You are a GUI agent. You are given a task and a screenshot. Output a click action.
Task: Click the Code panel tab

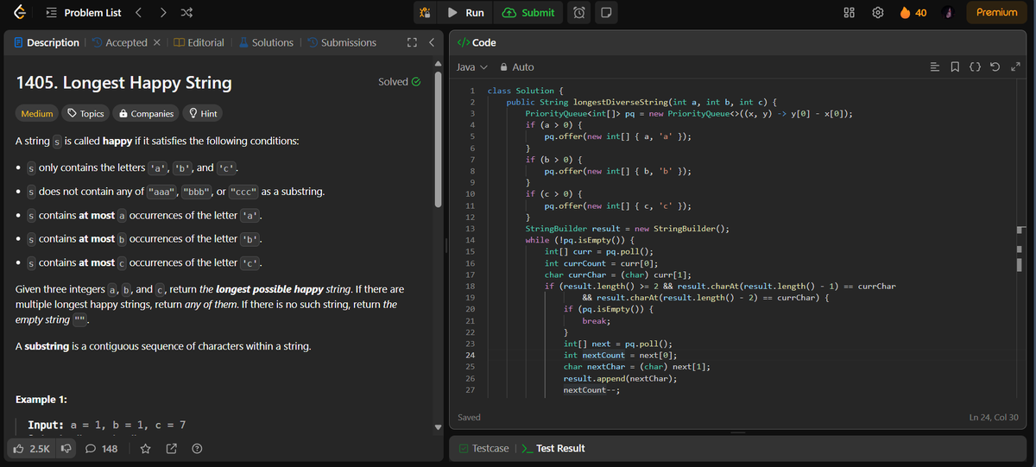(476, 42)
